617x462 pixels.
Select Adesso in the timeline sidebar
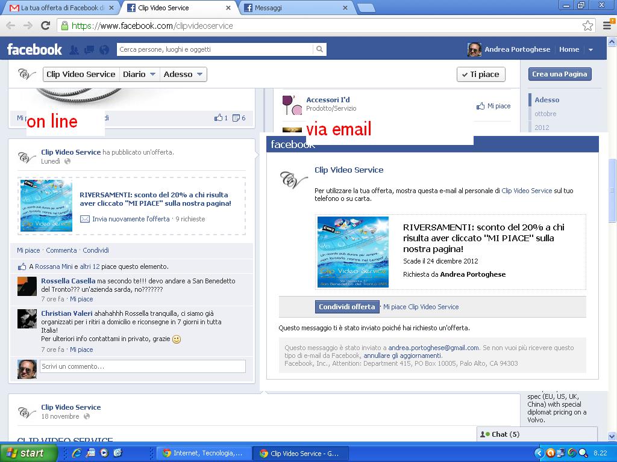(x=547, y=100)
